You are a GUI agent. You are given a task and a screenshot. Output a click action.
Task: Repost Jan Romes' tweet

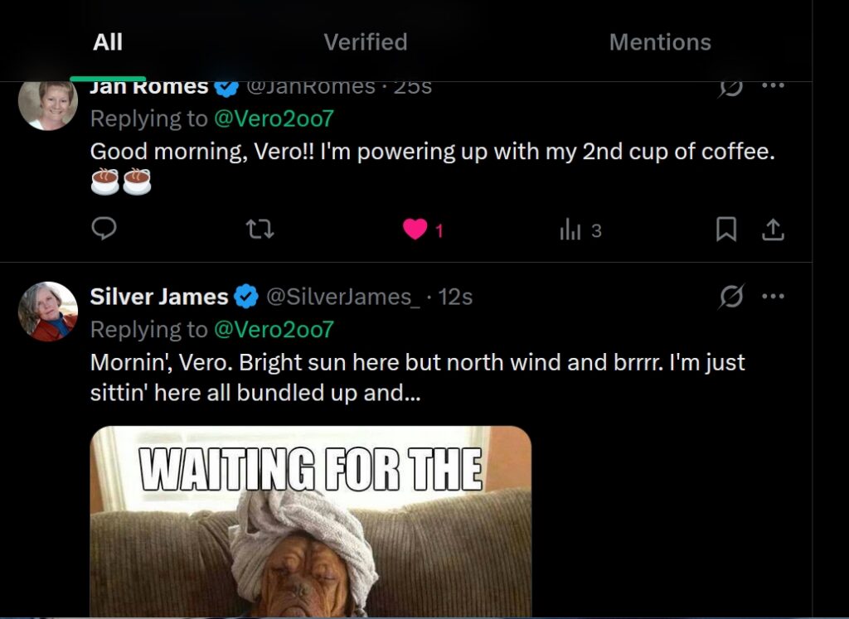pyautogui.click(x=260, y=230)
